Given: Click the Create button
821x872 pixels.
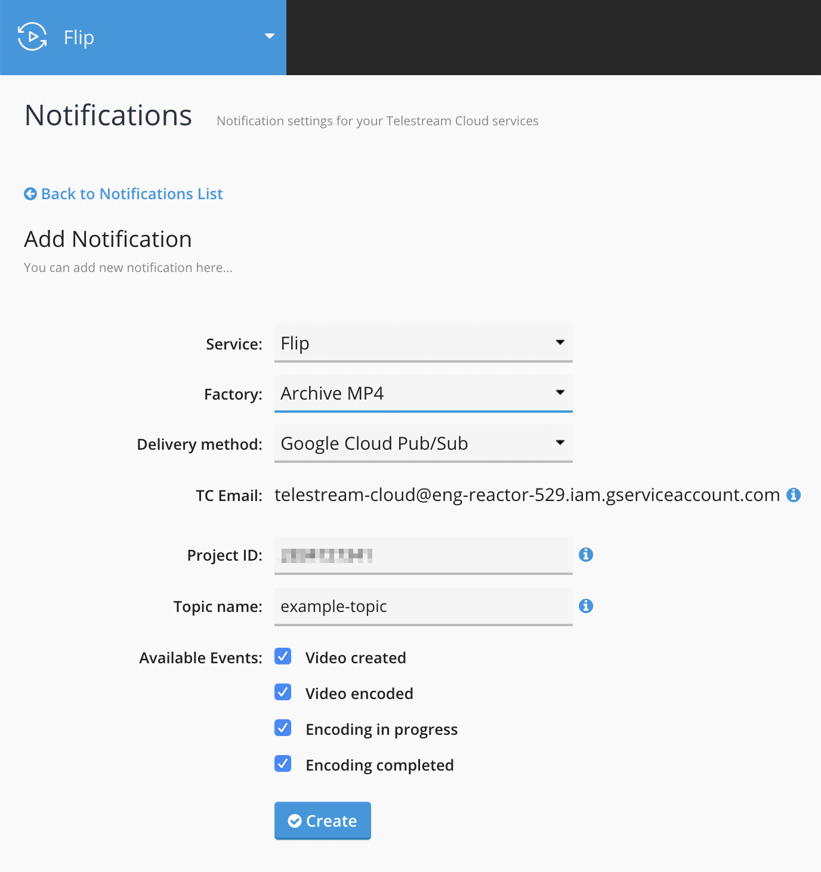Looking at the screenshot, I should [323, 821].
